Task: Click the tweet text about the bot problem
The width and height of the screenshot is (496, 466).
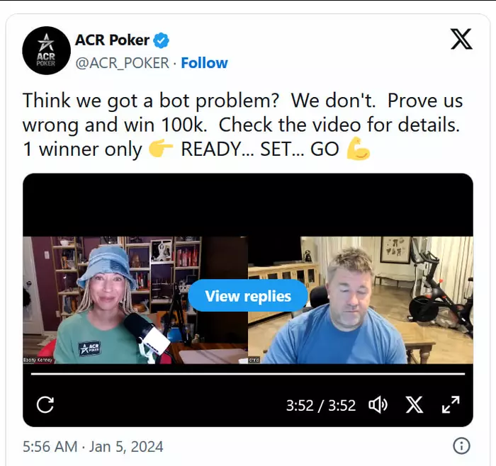Action: [x=243, y=125]
